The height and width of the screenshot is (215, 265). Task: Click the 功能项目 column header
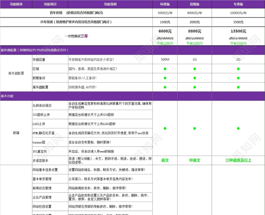click(50, 4)
